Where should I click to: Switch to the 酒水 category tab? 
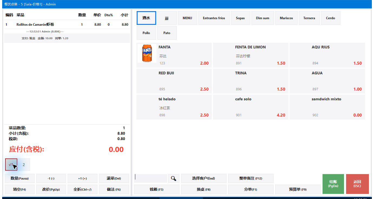[146, 18]
